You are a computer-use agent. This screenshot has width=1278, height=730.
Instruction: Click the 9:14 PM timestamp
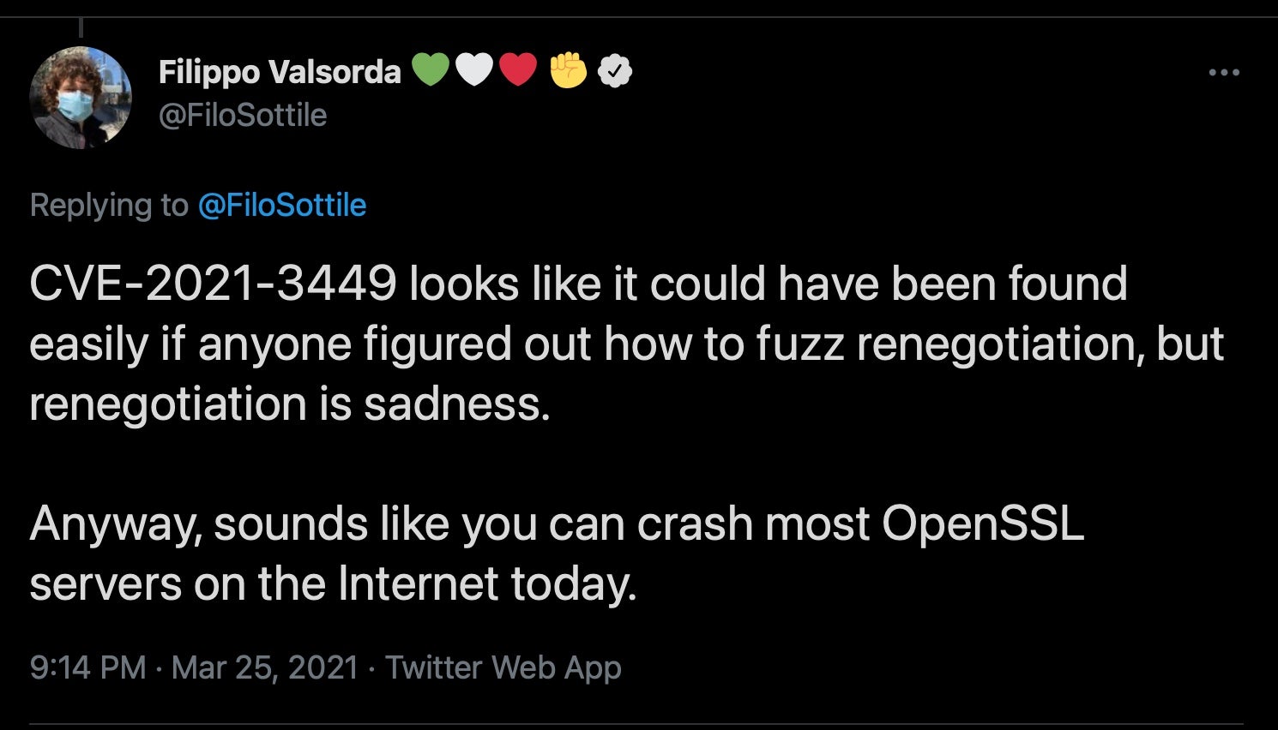point(87,667)
